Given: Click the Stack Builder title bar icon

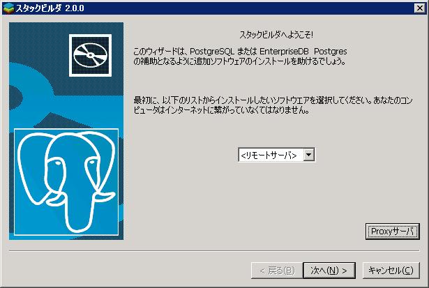Looking at the screenshot, I should coord(8,8).
